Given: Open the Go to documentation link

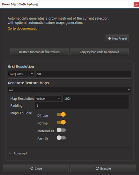Looking at the screenshot, I should (23, 28).
